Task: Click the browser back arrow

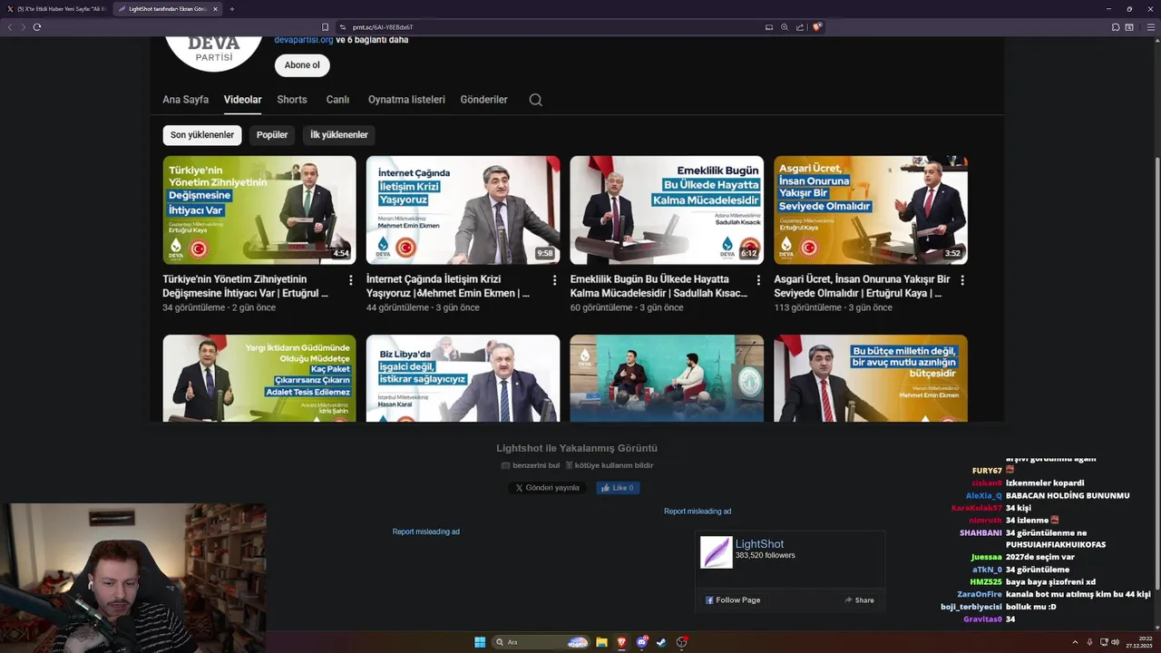Action: (x=10, y=27)
